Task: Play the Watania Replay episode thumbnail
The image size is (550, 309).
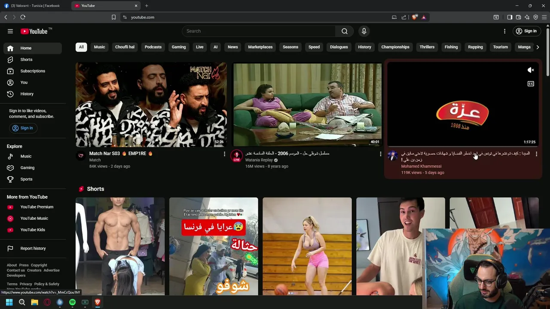Action: [x=307, y=105]
